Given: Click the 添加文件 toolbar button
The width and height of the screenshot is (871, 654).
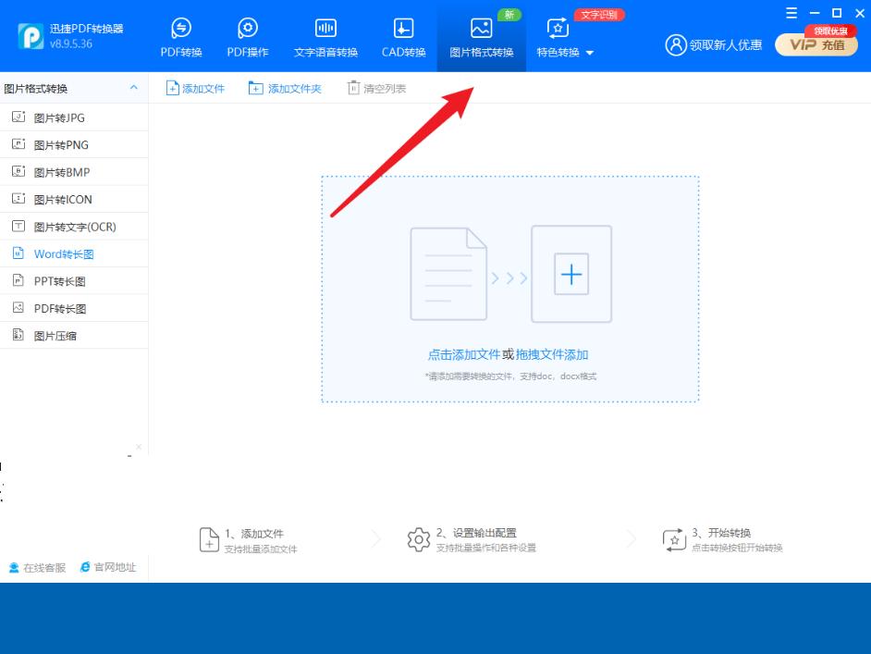Looking at the screenshot, I should point(195,88).
